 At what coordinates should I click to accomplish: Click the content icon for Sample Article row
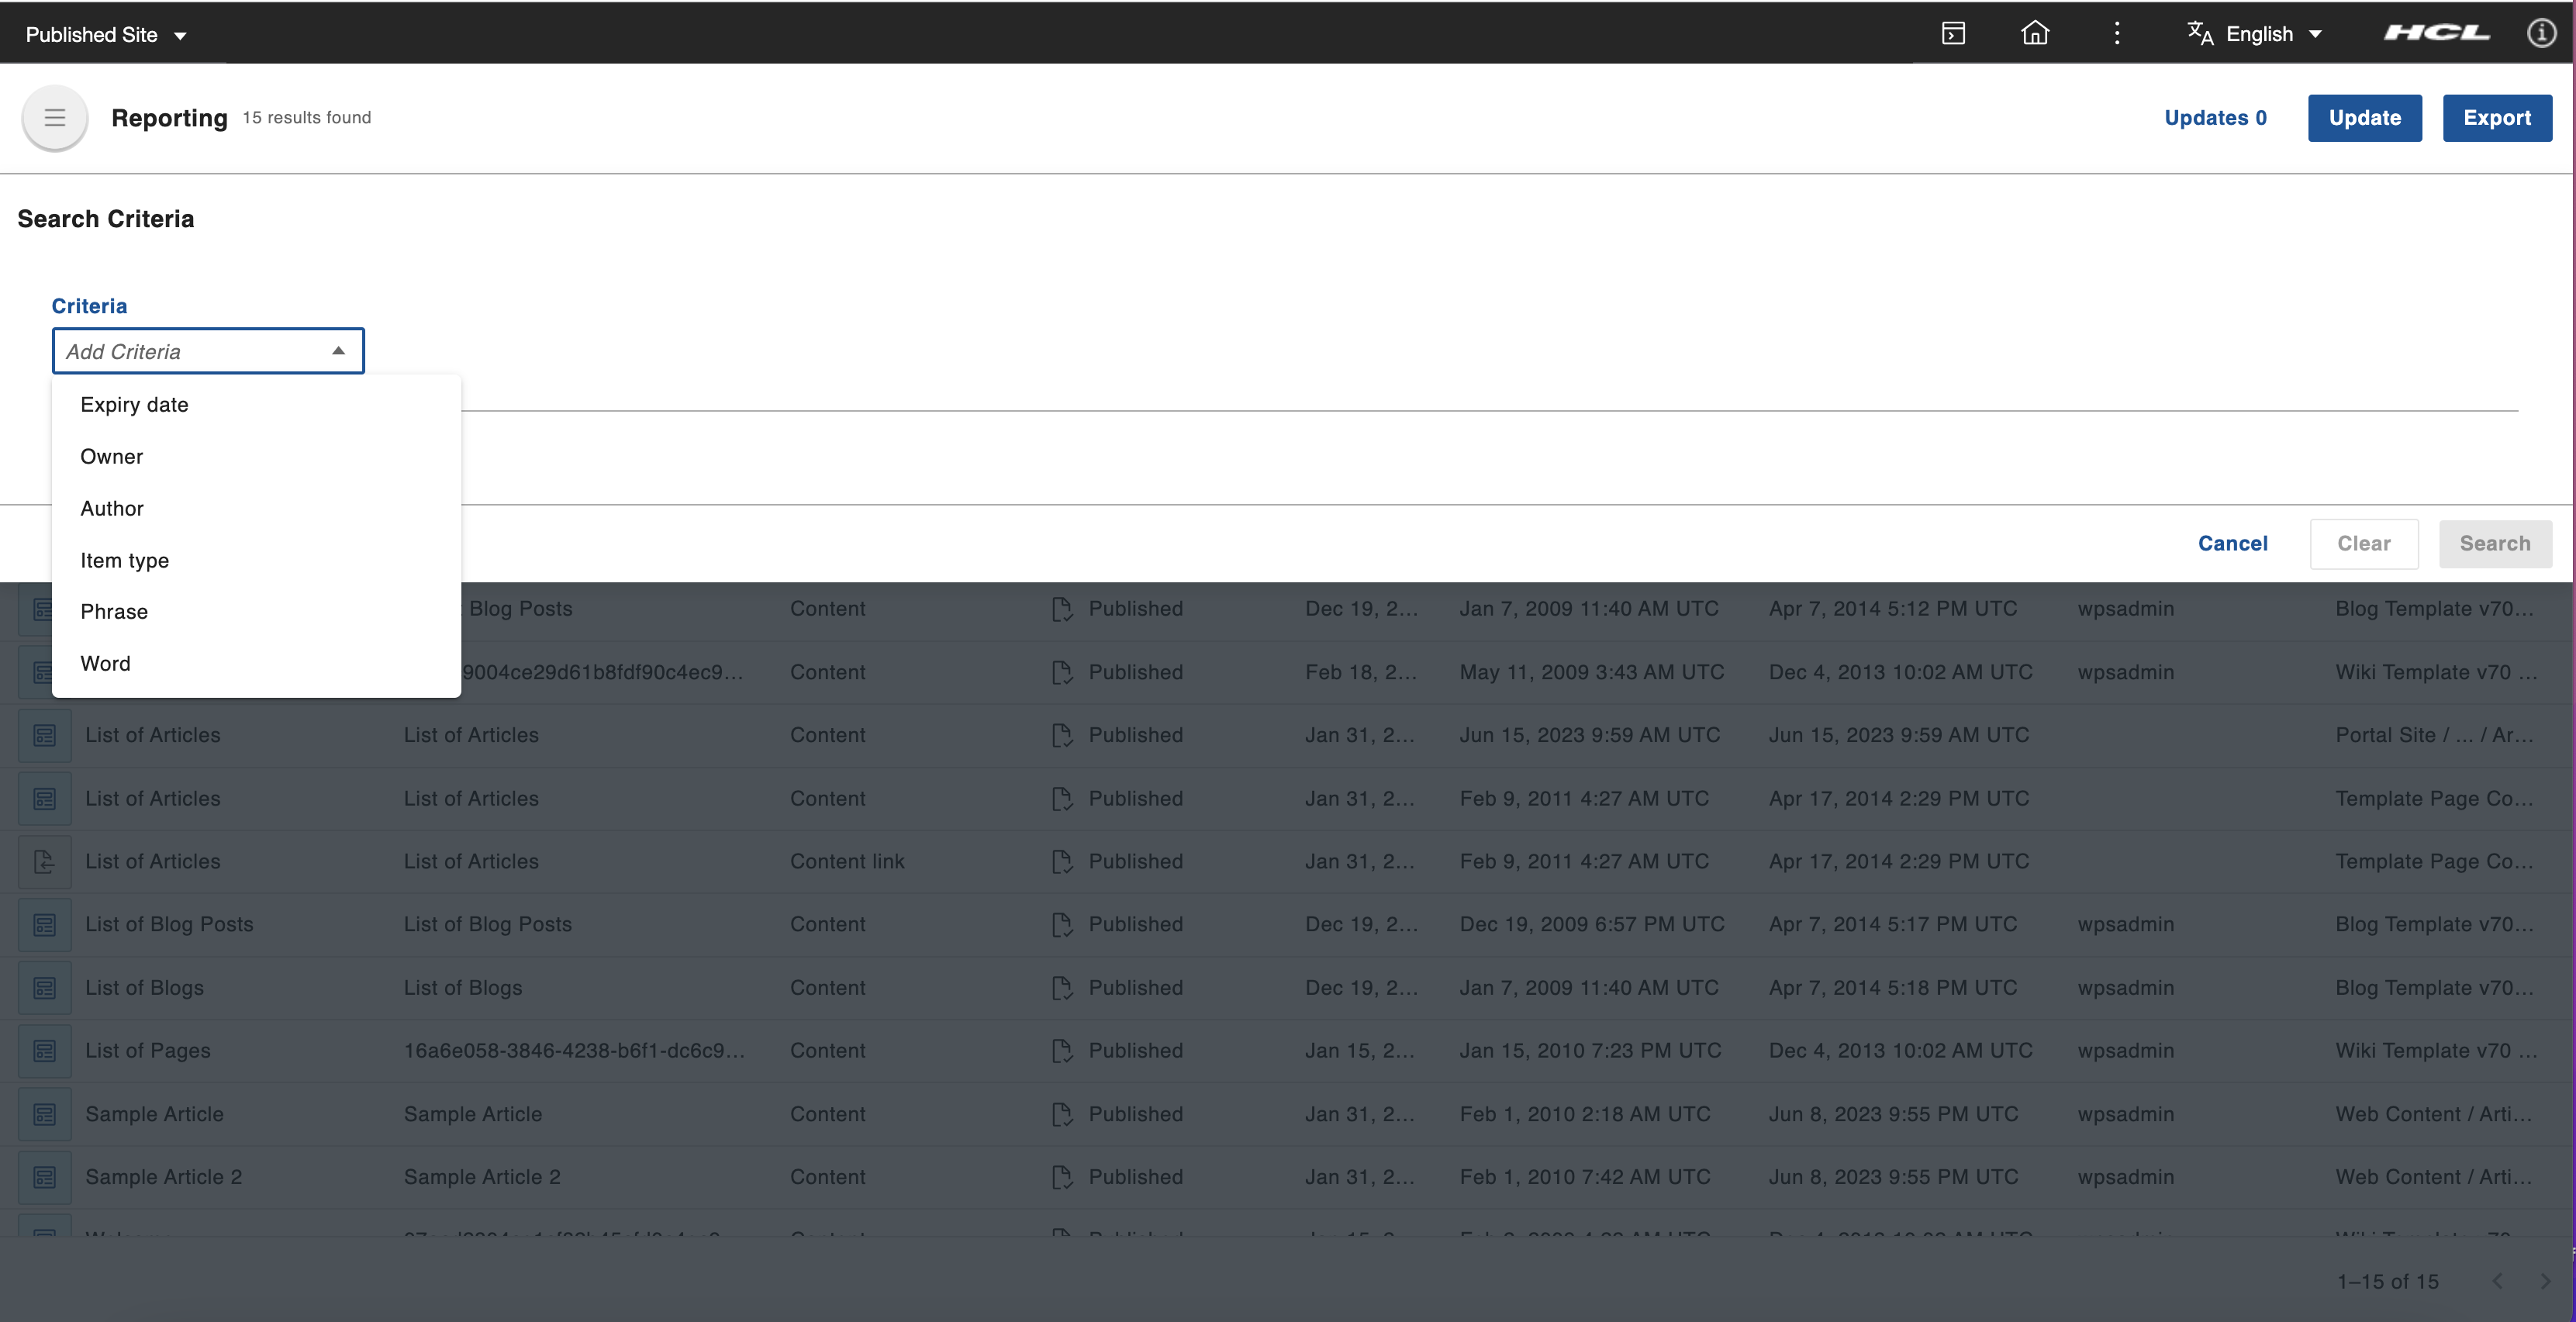click(44, 1114)
